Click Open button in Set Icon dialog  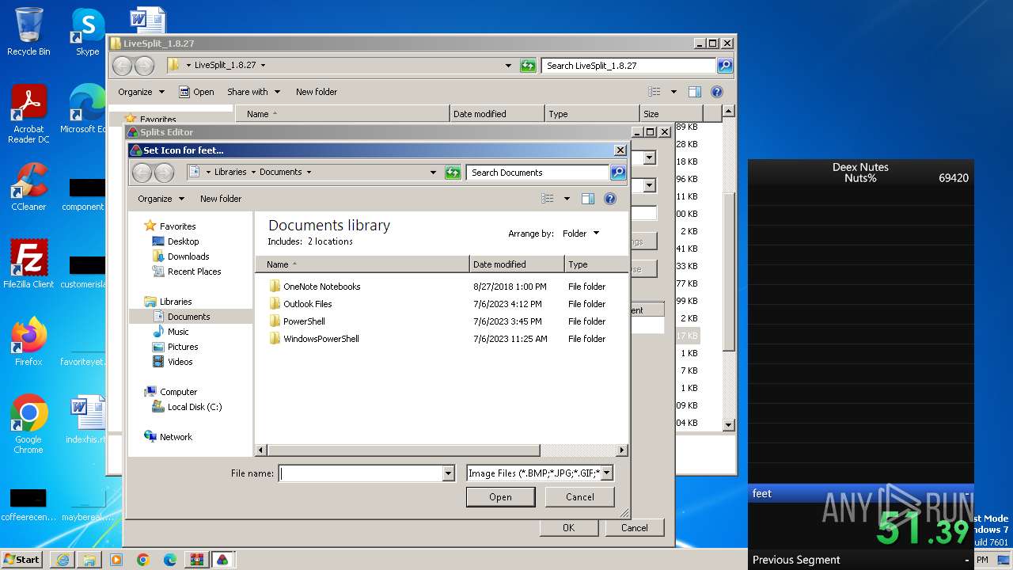[500, 497]
